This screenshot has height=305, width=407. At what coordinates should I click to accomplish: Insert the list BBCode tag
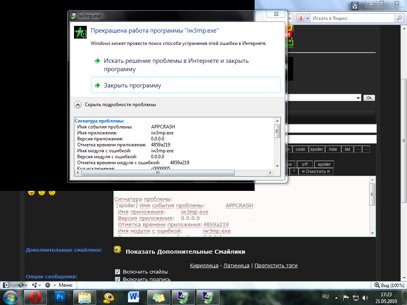coord(348,149)
